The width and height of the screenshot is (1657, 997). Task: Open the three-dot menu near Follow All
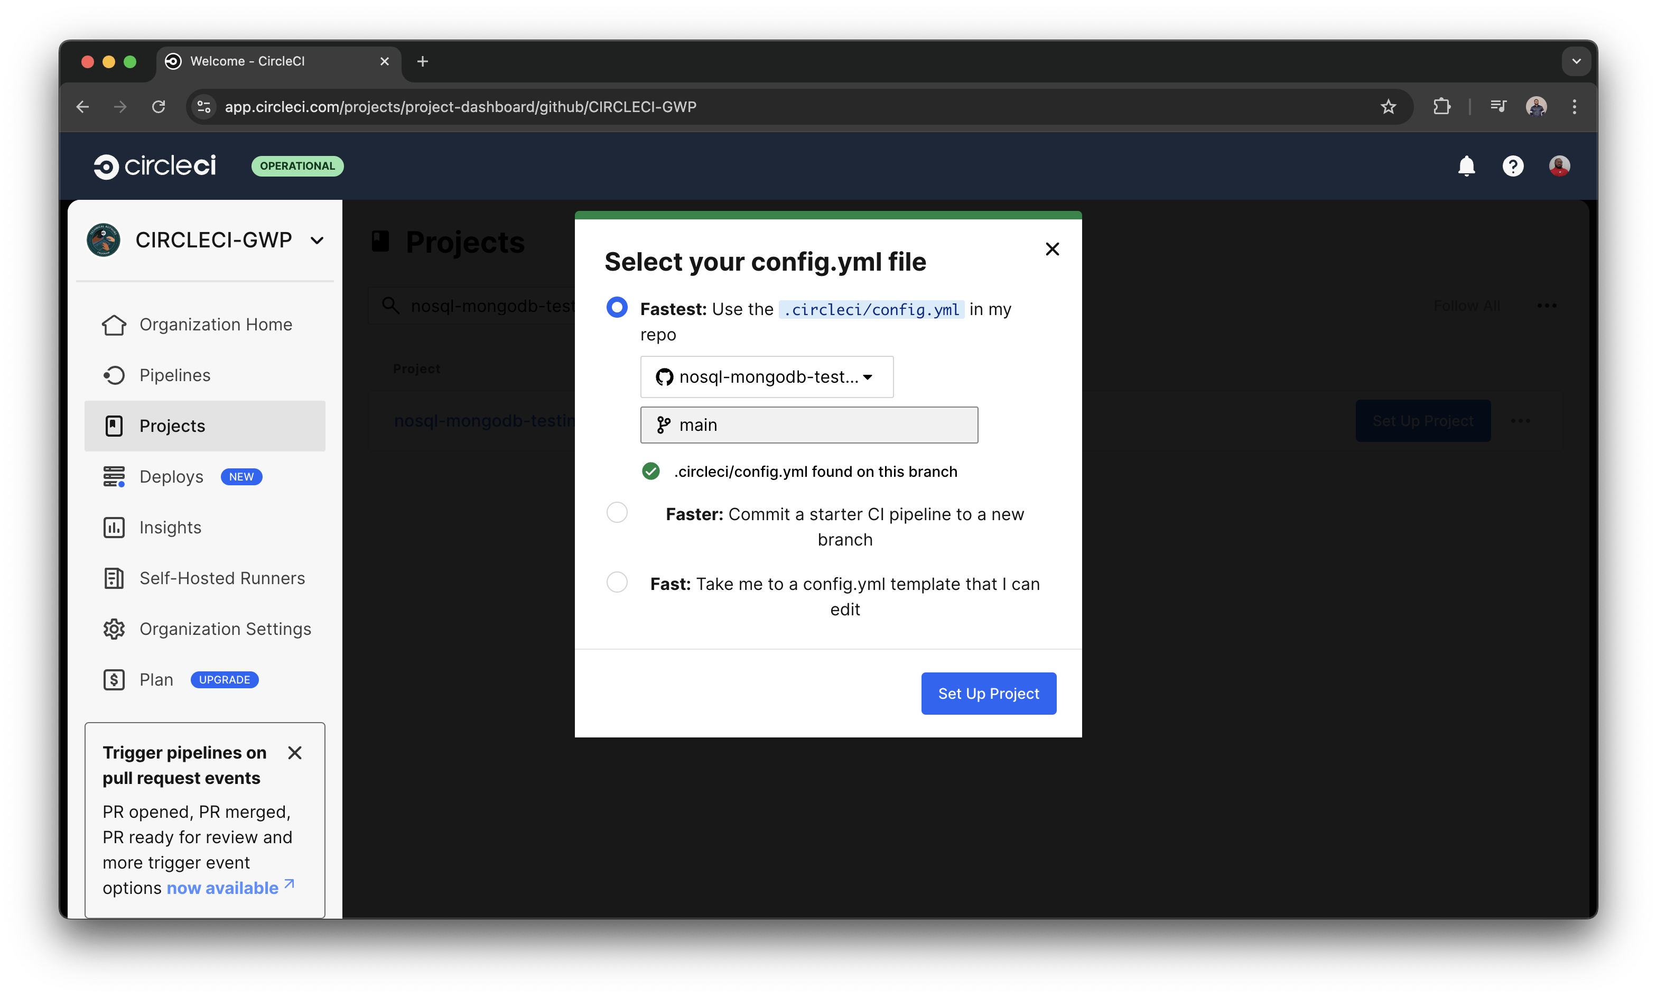pos(1547,306)
